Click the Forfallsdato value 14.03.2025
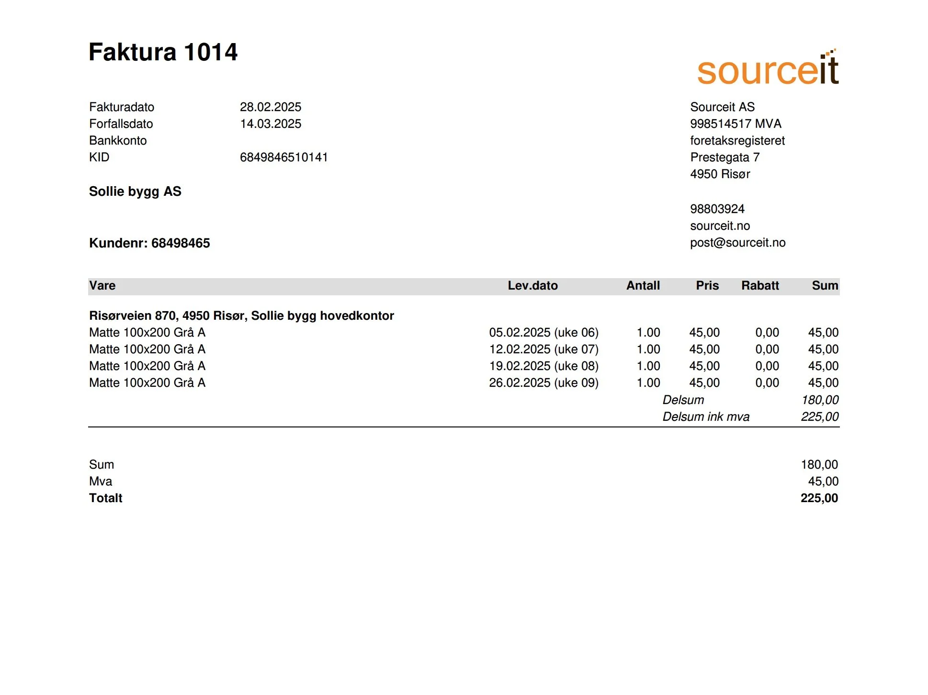 (x=271, y=123)
